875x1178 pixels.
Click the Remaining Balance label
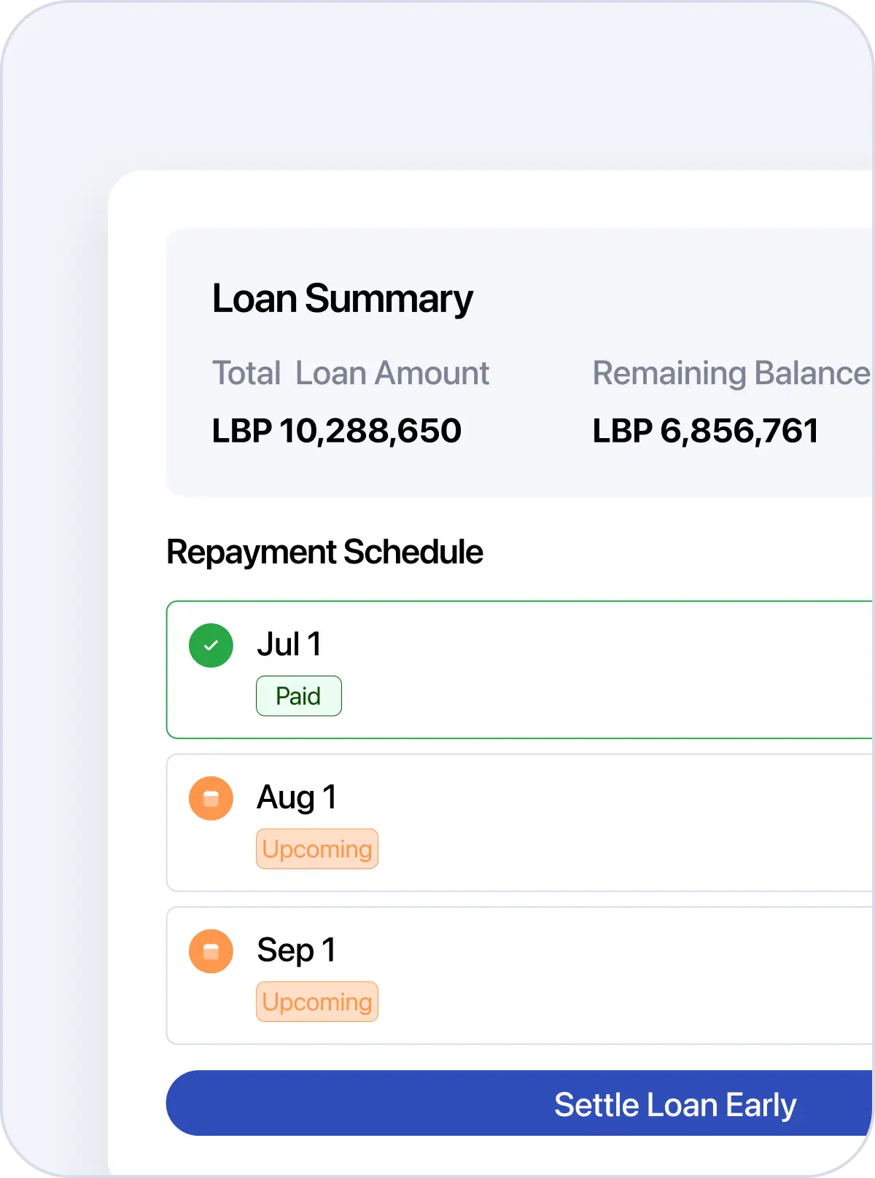point(731,373)
